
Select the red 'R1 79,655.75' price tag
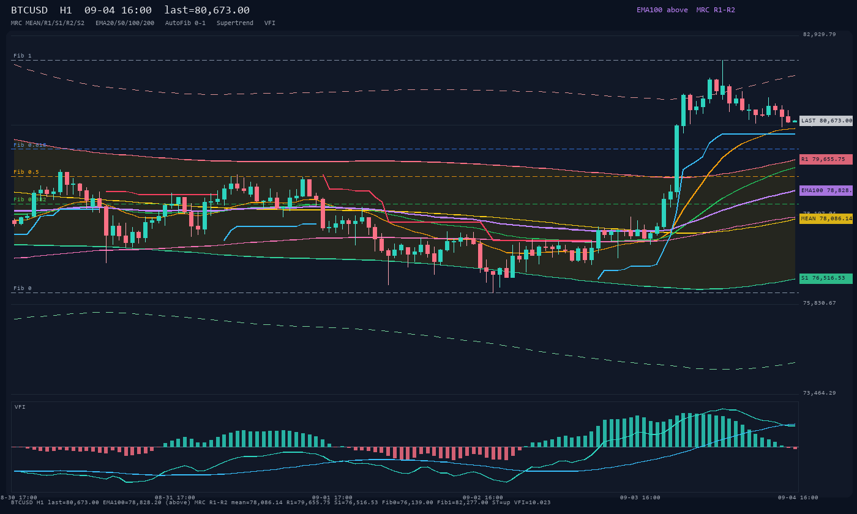[826, 159]
